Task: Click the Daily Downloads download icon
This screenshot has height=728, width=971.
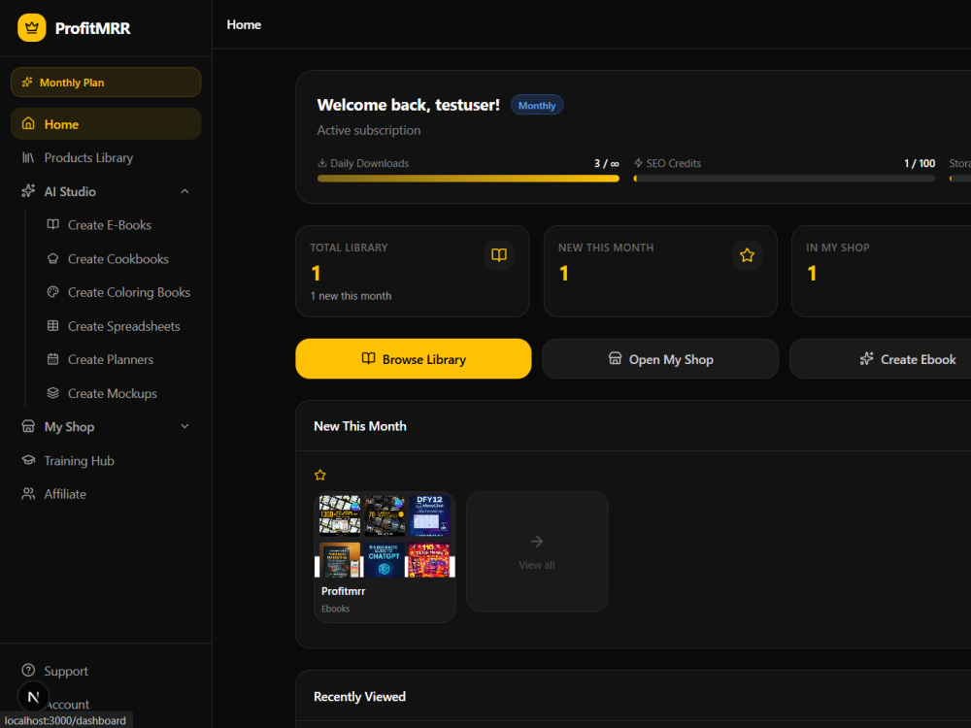Action: click(322, 163)
